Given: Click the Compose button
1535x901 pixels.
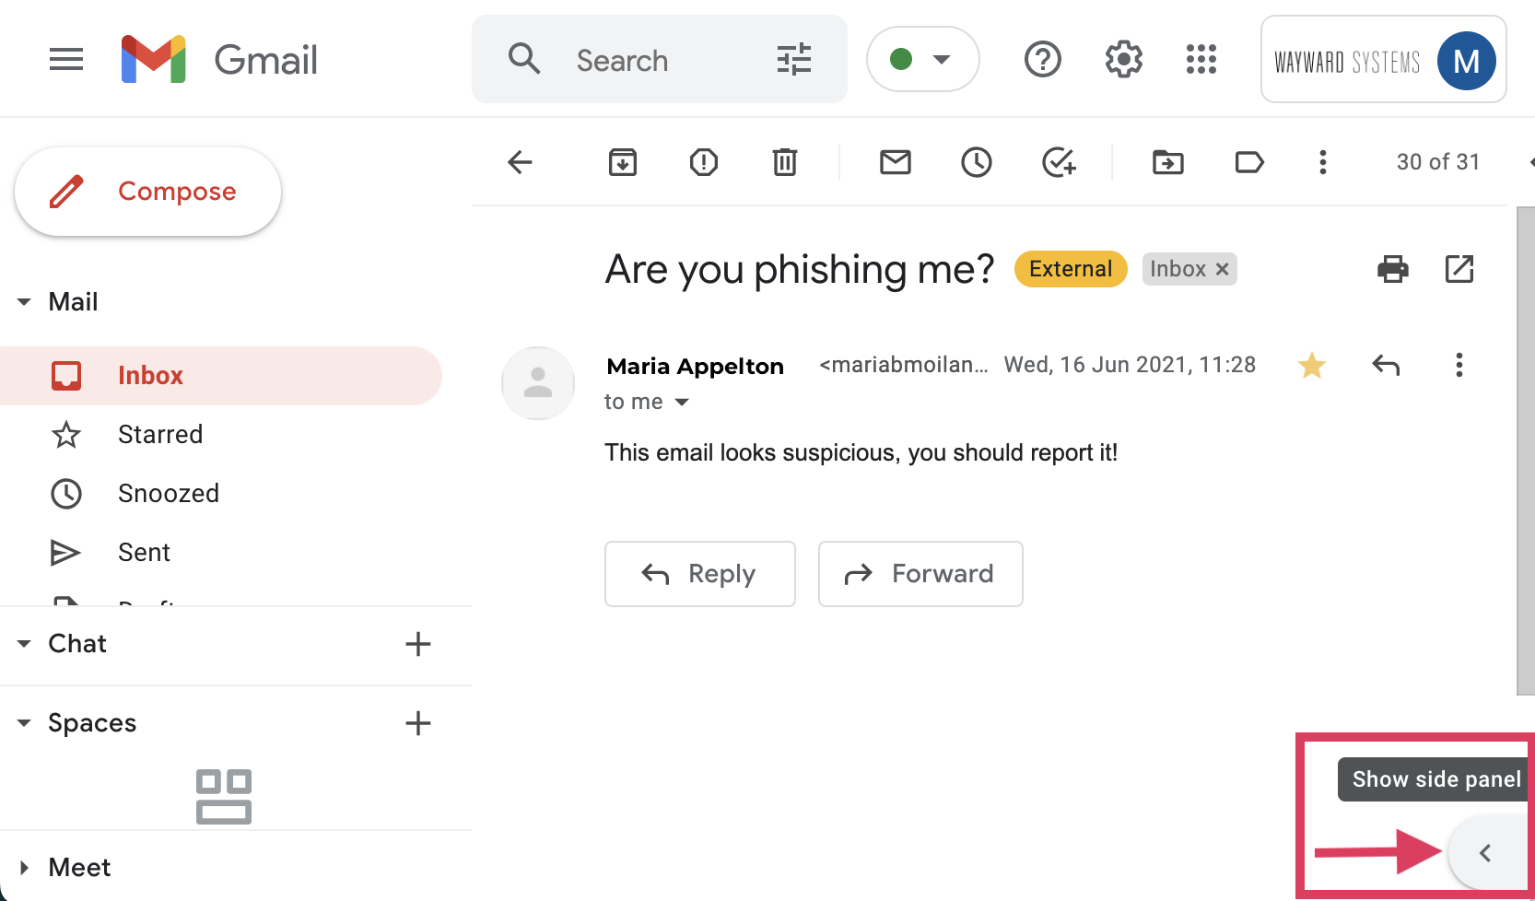Looking at the screenshot, I should pyautogui.click(x=147, y=192).
